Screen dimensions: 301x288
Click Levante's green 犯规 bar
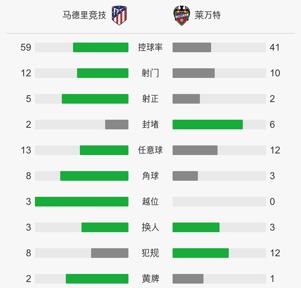(x=201, y=253)
